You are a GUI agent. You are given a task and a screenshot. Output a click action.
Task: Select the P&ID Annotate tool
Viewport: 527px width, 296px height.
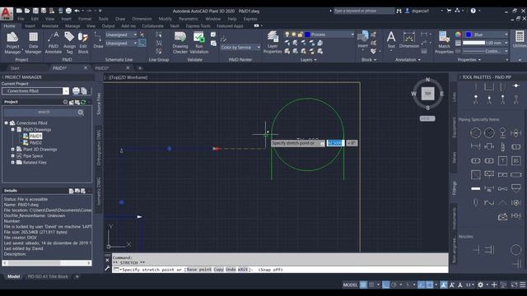coord(54,43)
